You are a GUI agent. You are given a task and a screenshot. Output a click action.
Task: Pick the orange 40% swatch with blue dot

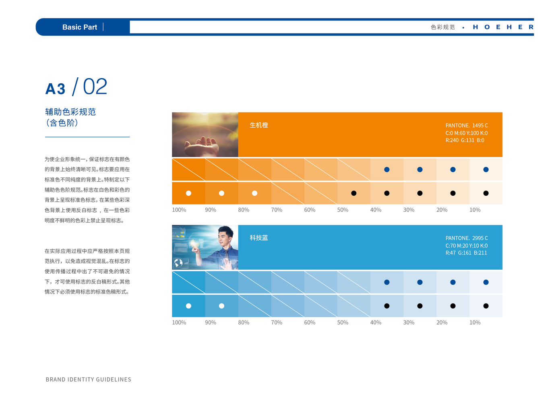click(x=387, y=169)
